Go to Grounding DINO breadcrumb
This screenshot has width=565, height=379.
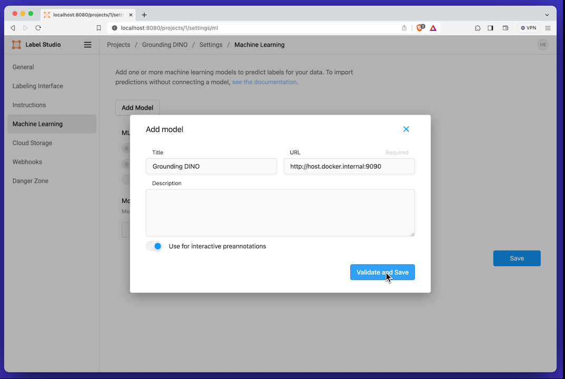point(164,45)
